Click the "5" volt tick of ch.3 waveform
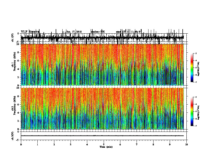The height and width of the screenshot is (162, 210). tap(18, 132)
